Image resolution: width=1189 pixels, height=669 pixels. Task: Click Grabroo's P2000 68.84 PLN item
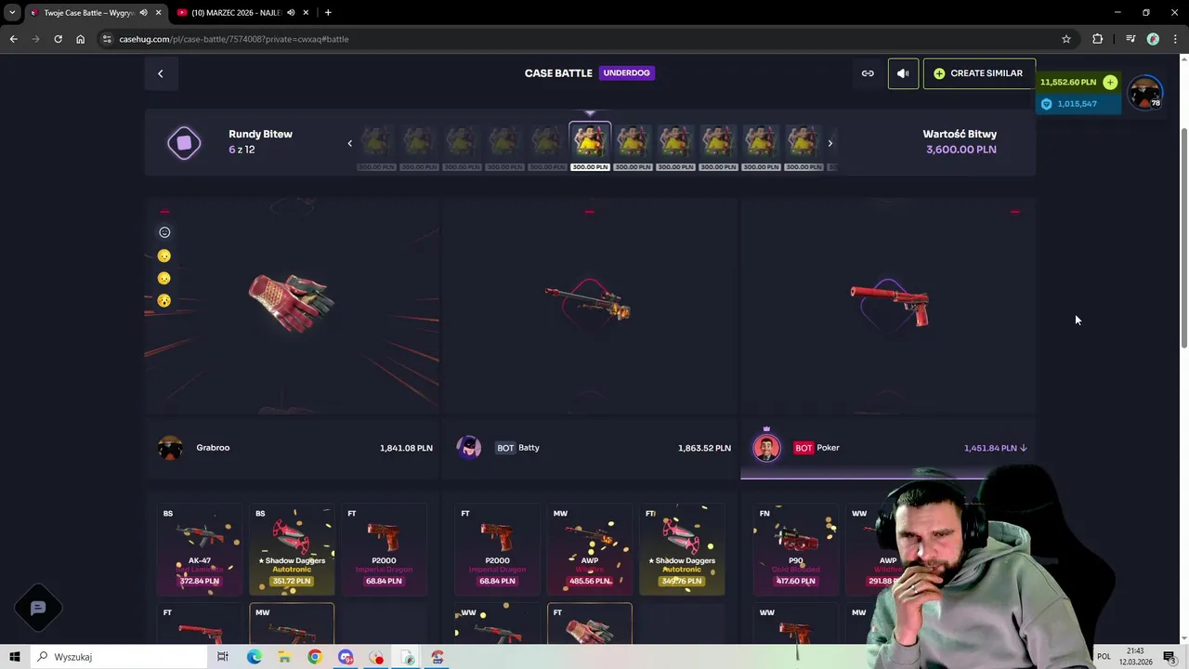tap(384, 548)
